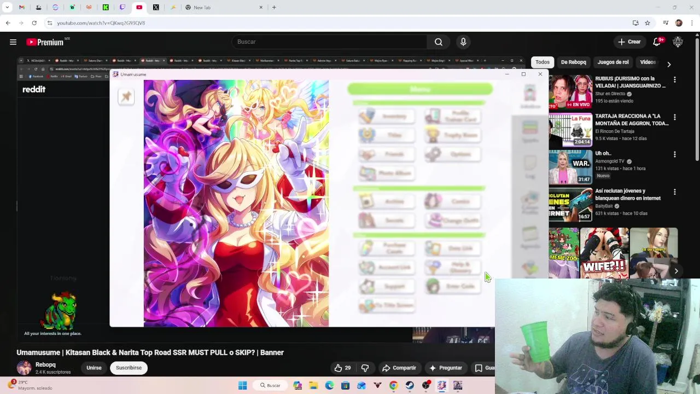Like the video with thumbs up
Image resolution: width=700 pixels, height=394 pixels.
coord(342,368)
